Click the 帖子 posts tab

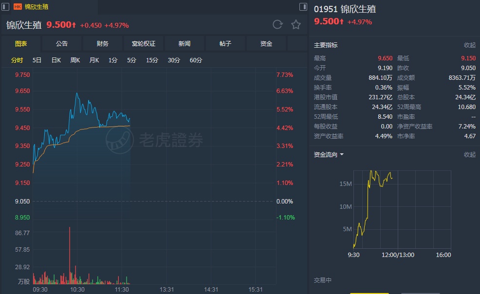tap(225, 44)
